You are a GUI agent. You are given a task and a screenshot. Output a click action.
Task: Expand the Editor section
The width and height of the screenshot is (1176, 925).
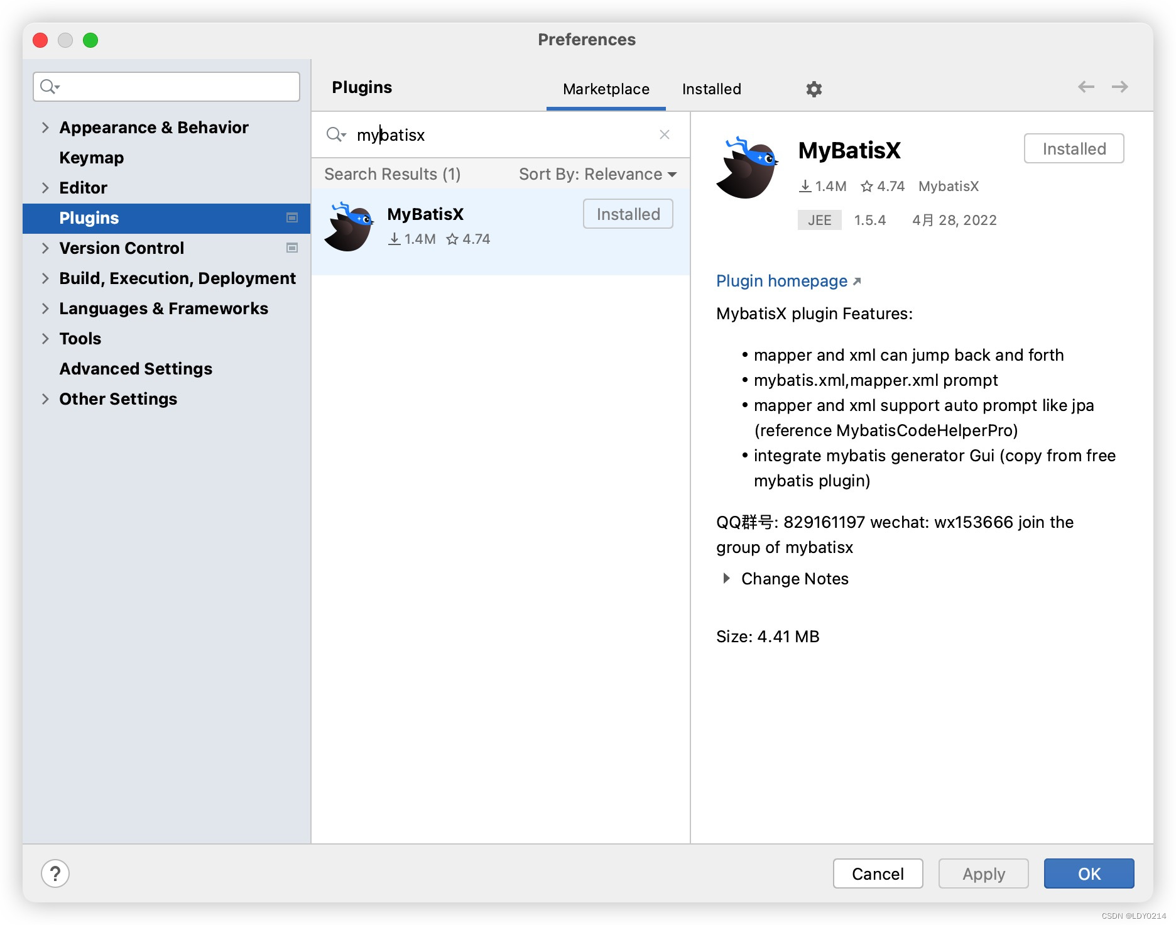[45, 188]
